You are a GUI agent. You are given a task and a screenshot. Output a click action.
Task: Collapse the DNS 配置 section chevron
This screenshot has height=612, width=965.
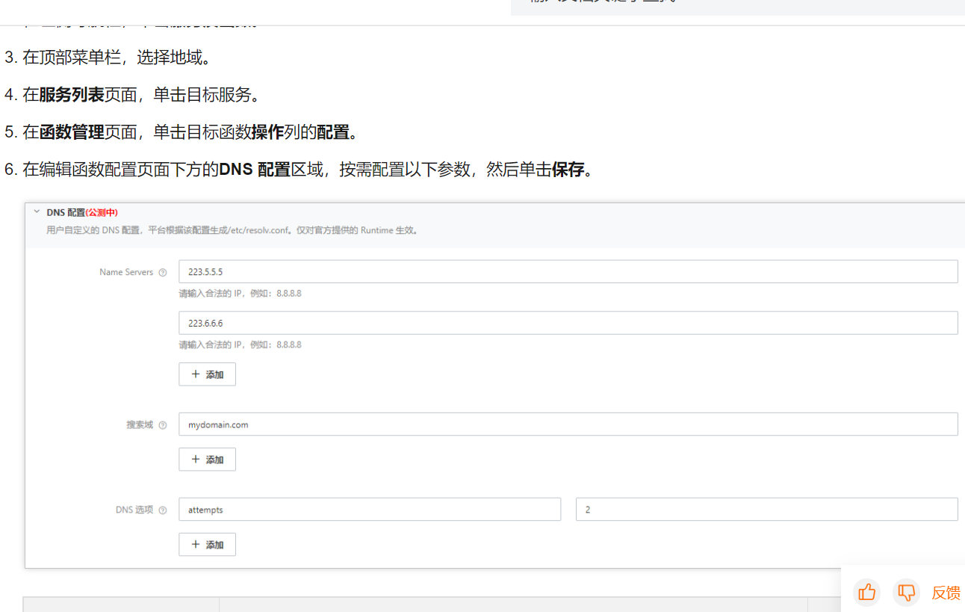(x=37, y=212)
